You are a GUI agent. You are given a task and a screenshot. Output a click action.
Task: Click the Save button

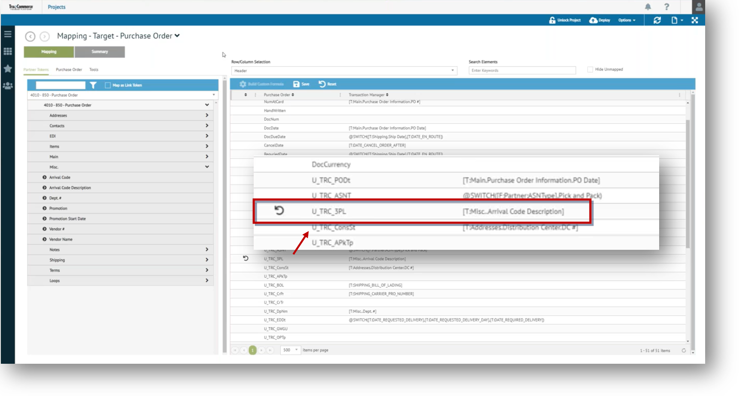click(x=301, y=84)
